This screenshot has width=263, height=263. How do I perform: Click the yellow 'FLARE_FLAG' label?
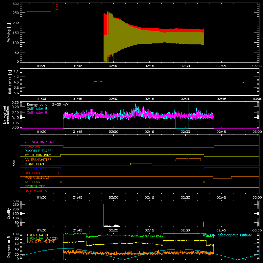[x=34, y=164]
